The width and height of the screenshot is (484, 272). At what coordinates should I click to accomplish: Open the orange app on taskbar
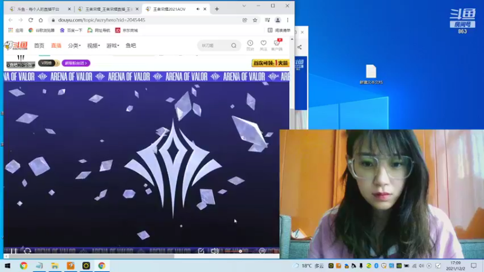[71, 265]
